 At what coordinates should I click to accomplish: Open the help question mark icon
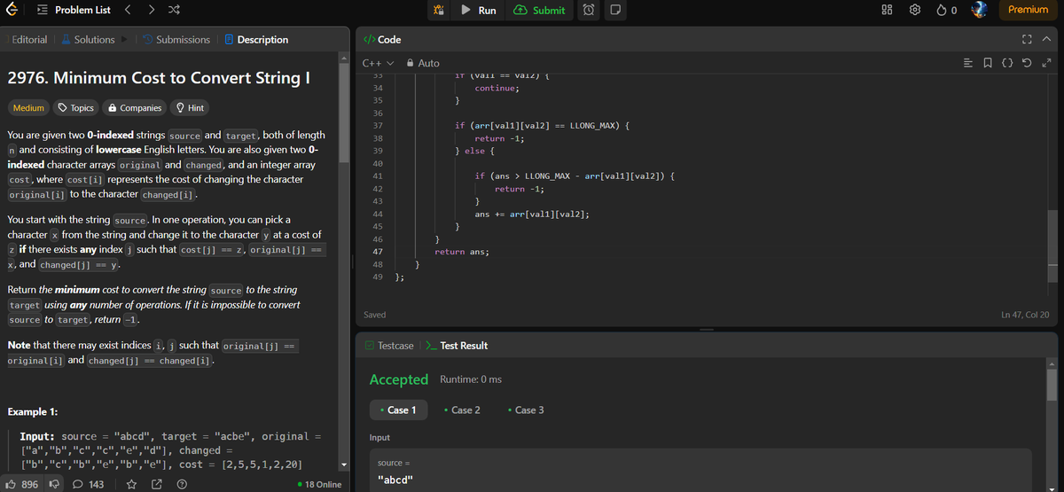coord(182,484)
